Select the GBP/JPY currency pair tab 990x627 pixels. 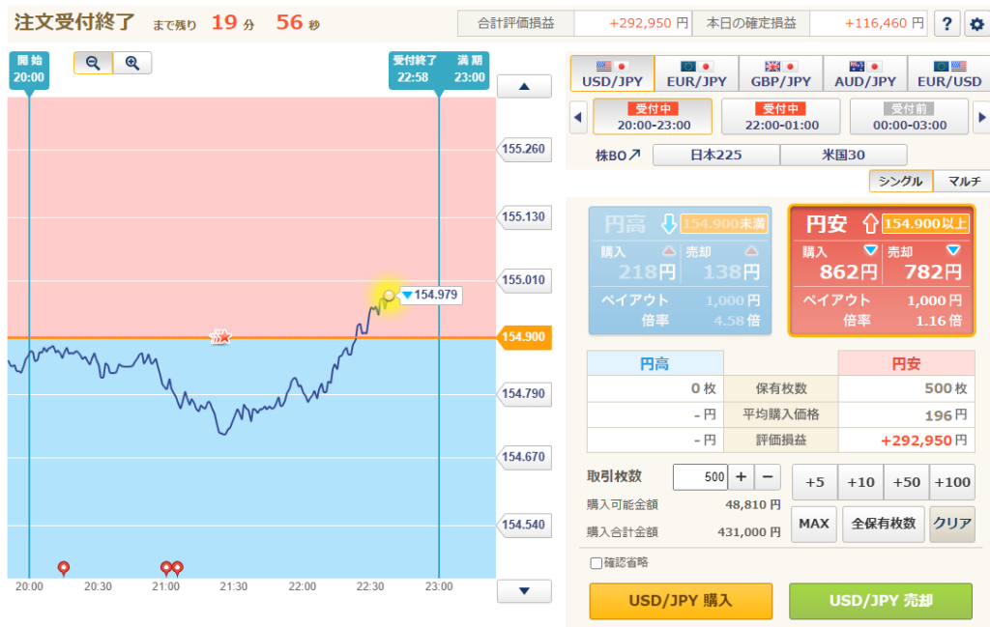[x=780, y=73]
